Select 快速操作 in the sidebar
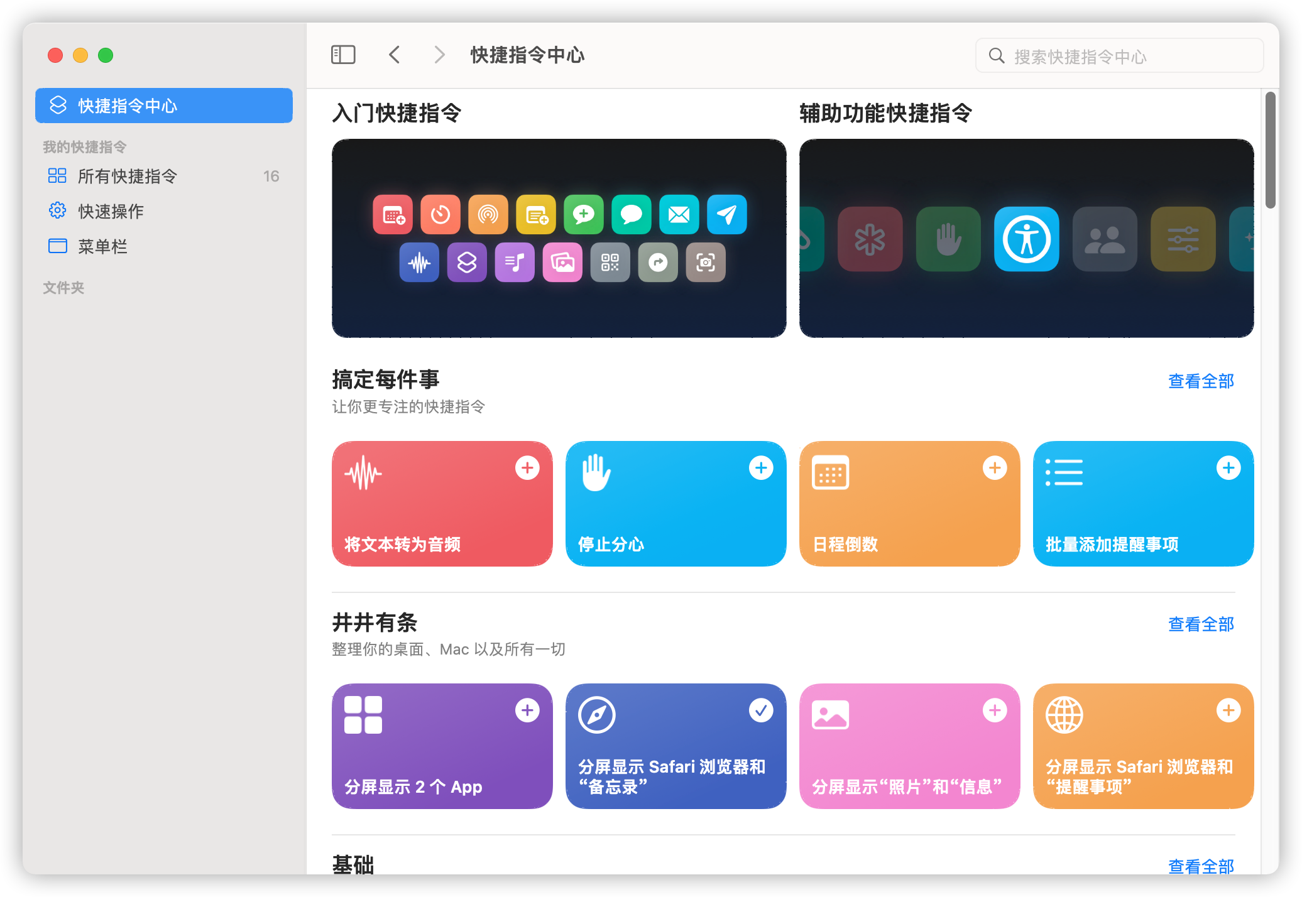The height and width of the screenshot is (897, 1302). pos(164,211)
